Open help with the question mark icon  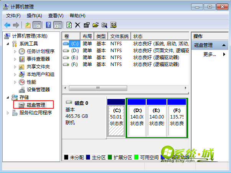(49, 25)
